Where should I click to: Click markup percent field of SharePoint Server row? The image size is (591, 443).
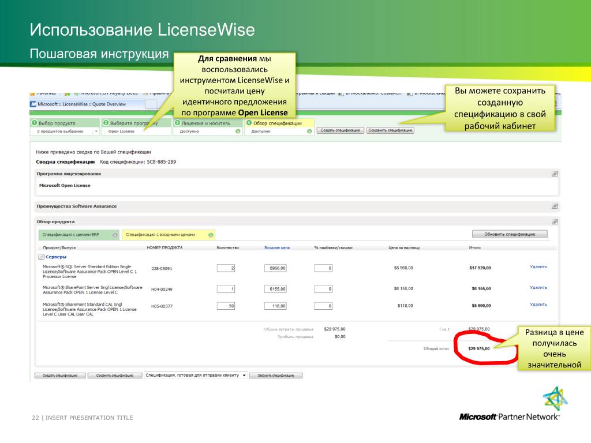(x=323, y=289)
